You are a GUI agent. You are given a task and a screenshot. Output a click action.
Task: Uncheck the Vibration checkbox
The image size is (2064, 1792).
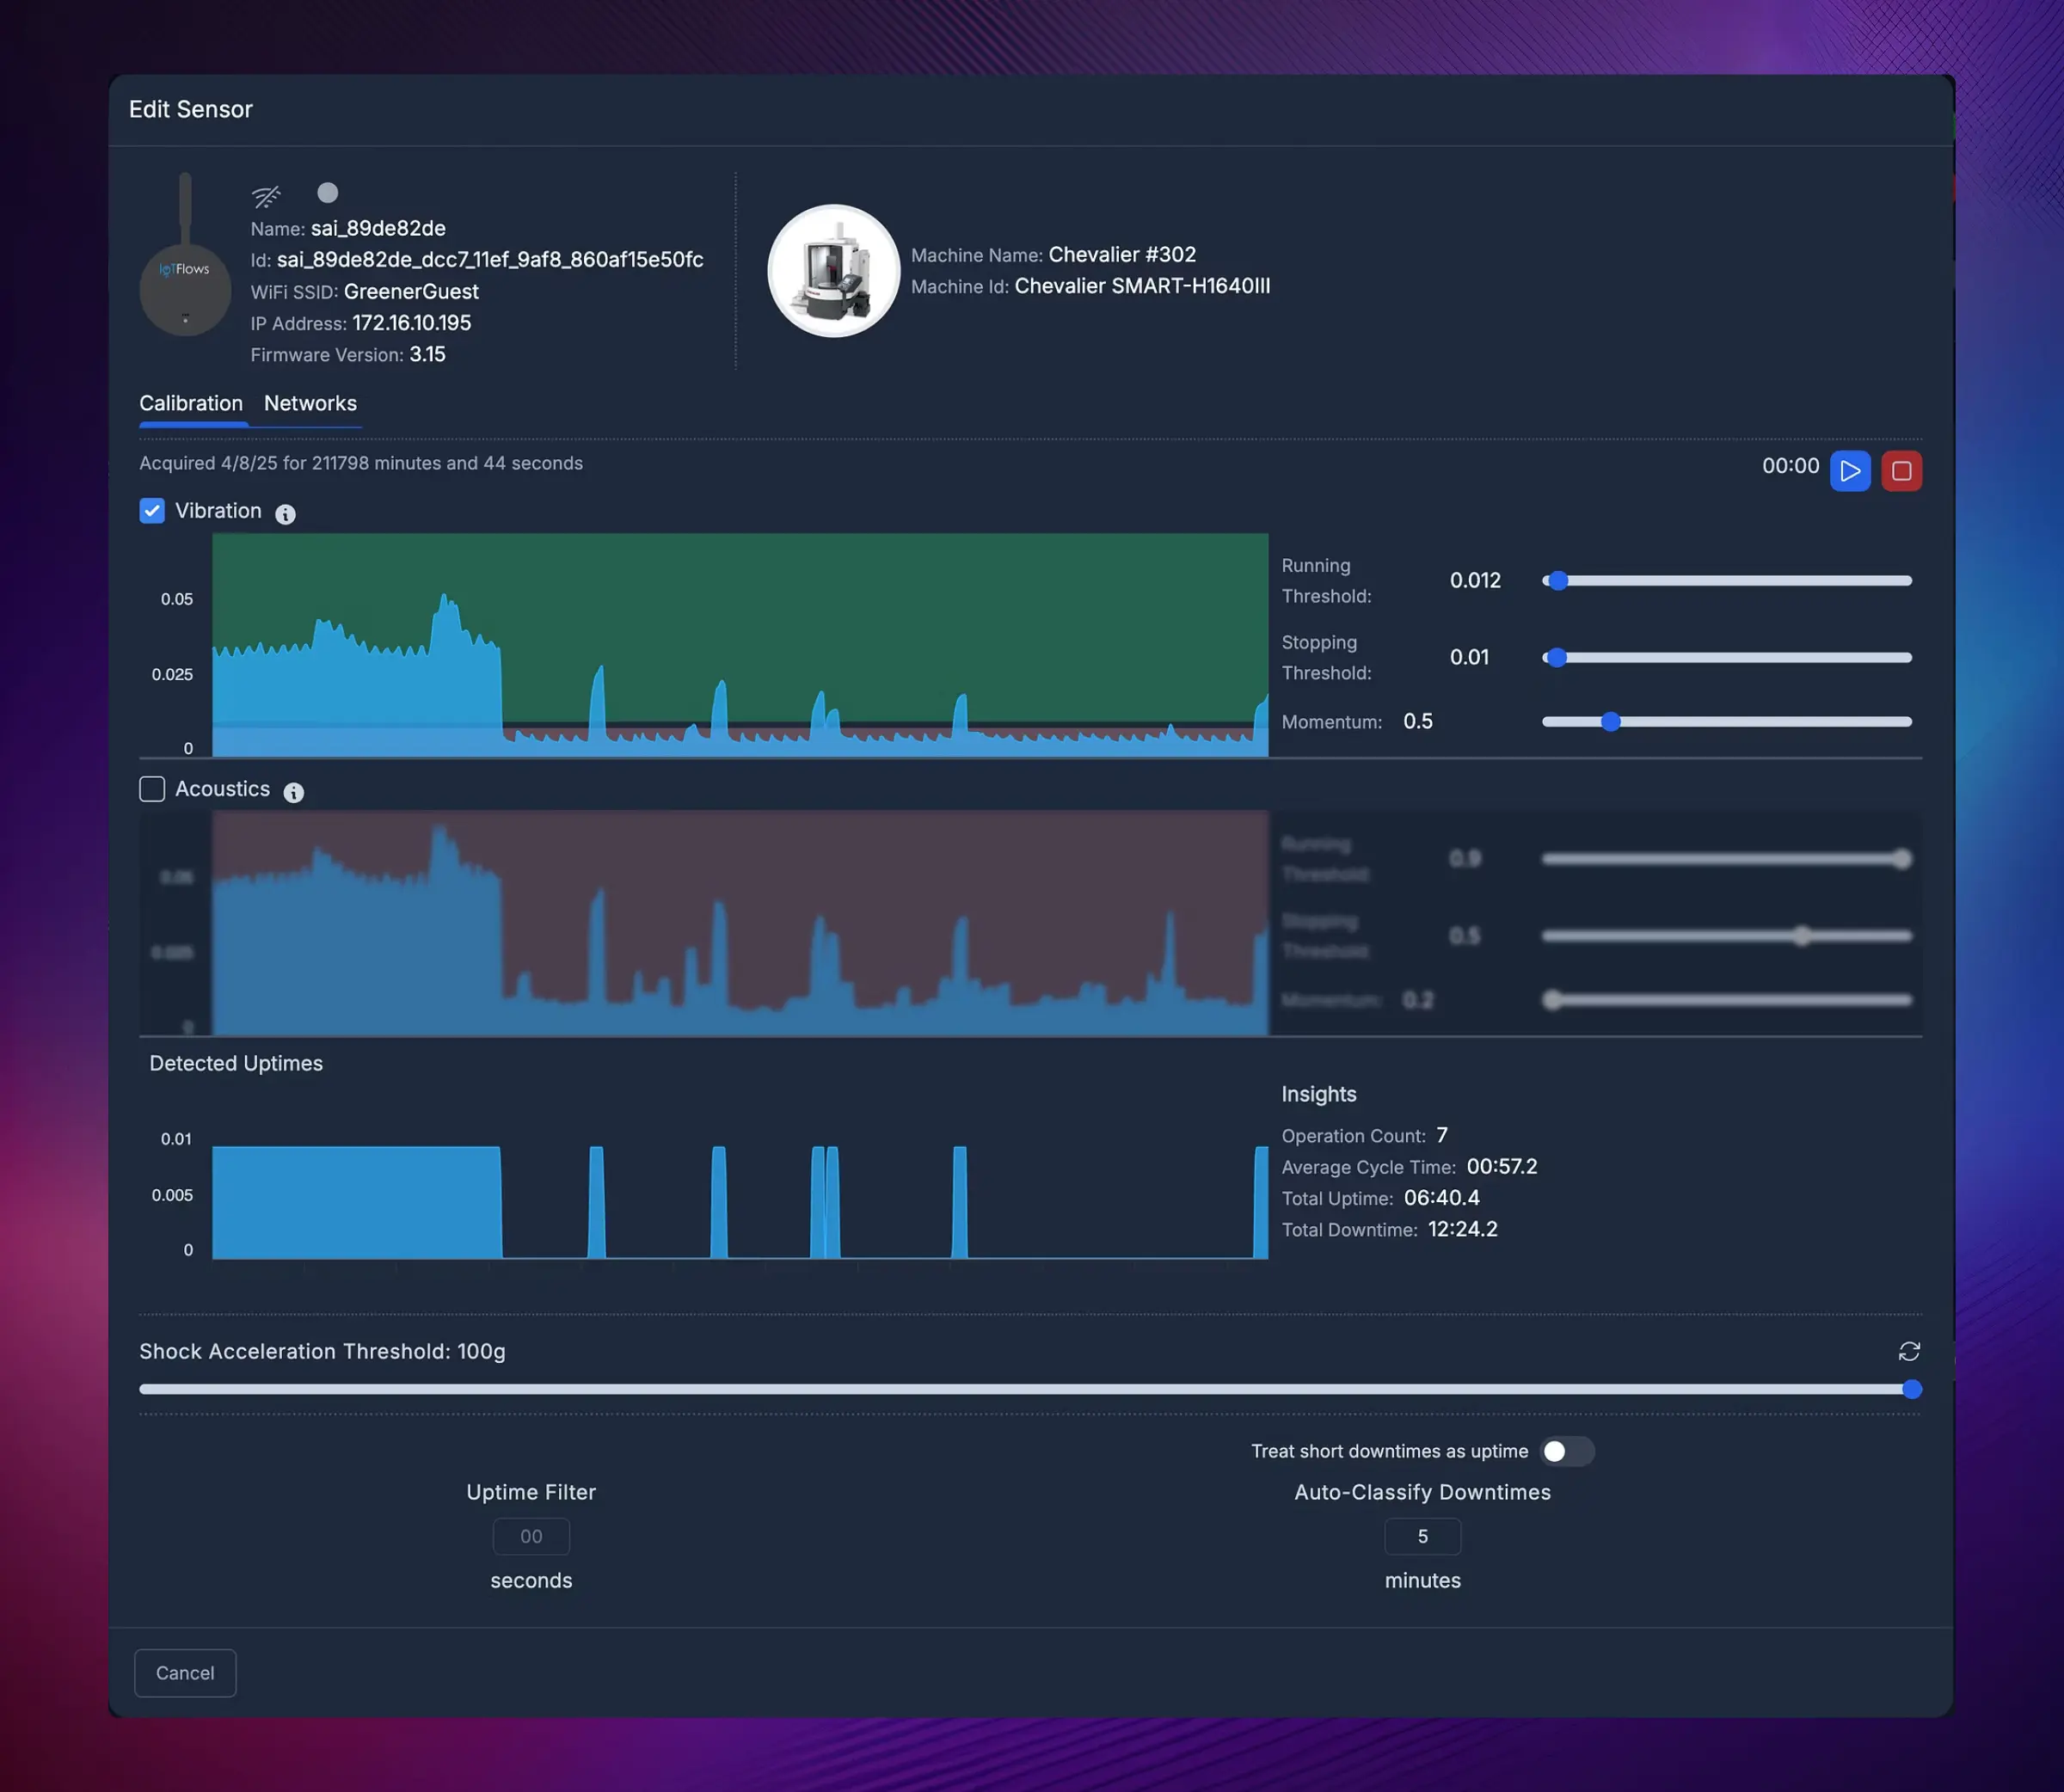151,510
